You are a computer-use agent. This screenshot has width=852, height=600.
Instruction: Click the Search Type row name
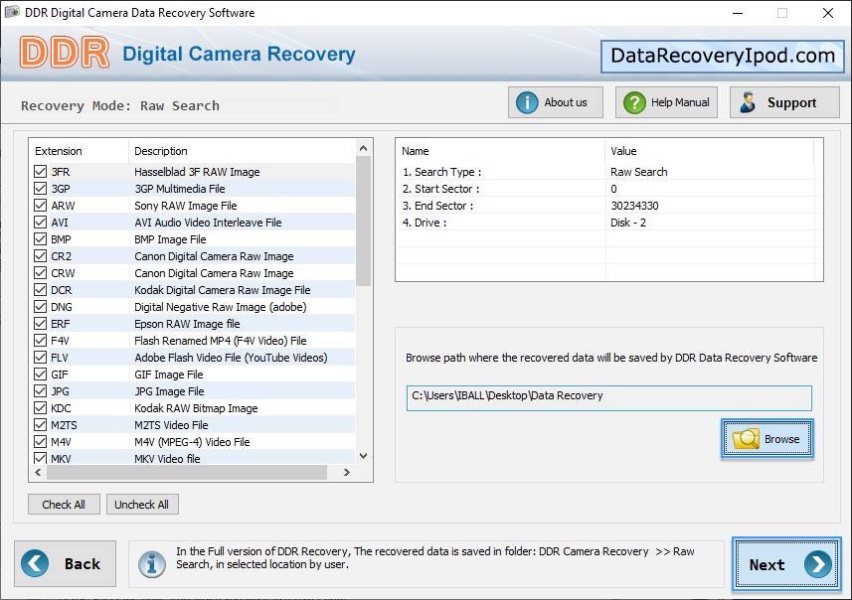pos(441,172)
